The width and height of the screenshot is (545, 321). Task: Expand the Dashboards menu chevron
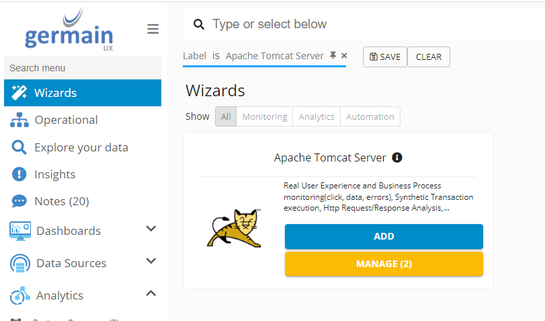[151, 229]
